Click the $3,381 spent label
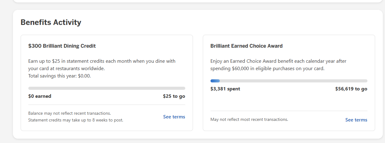 pos(225,89)
